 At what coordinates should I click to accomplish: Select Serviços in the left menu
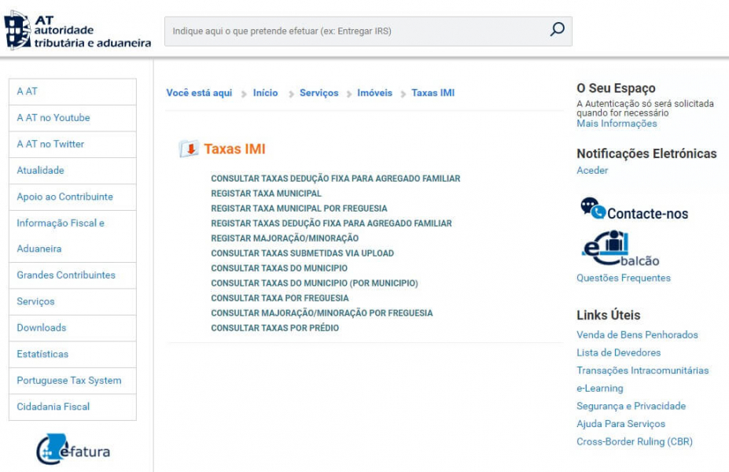pos(36,301)
